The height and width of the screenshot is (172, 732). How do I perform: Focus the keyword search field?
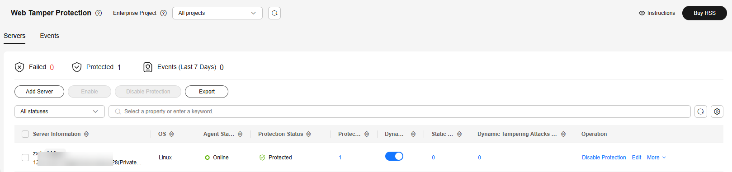click(x=400, y=112)
